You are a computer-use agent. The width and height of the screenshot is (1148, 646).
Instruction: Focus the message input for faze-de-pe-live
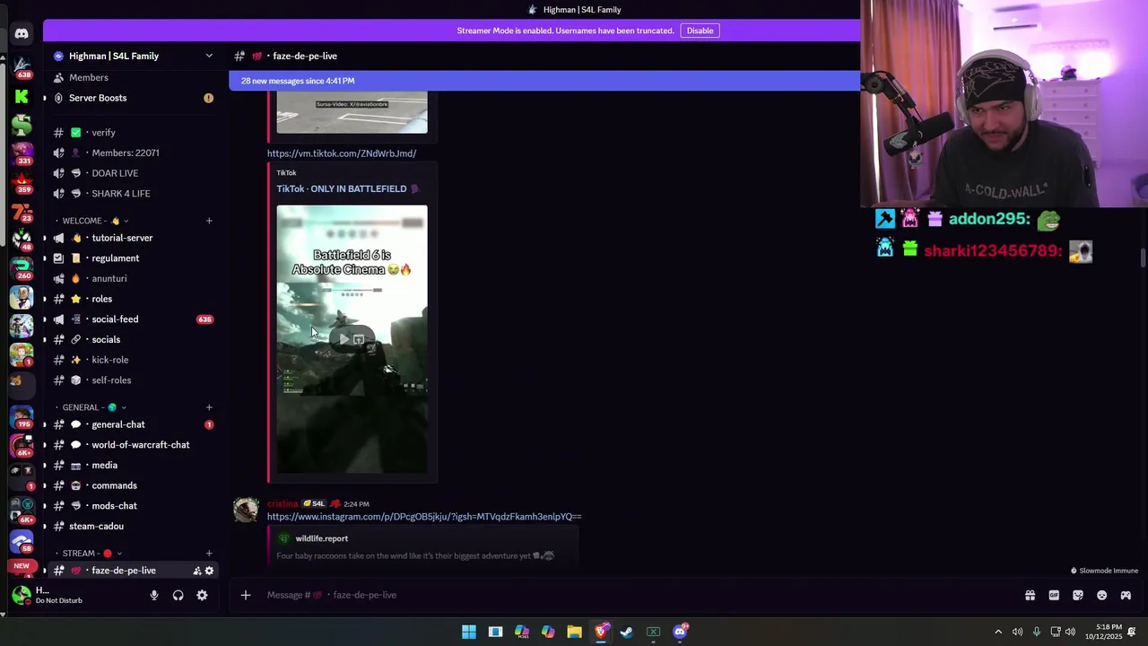(628, 595)
